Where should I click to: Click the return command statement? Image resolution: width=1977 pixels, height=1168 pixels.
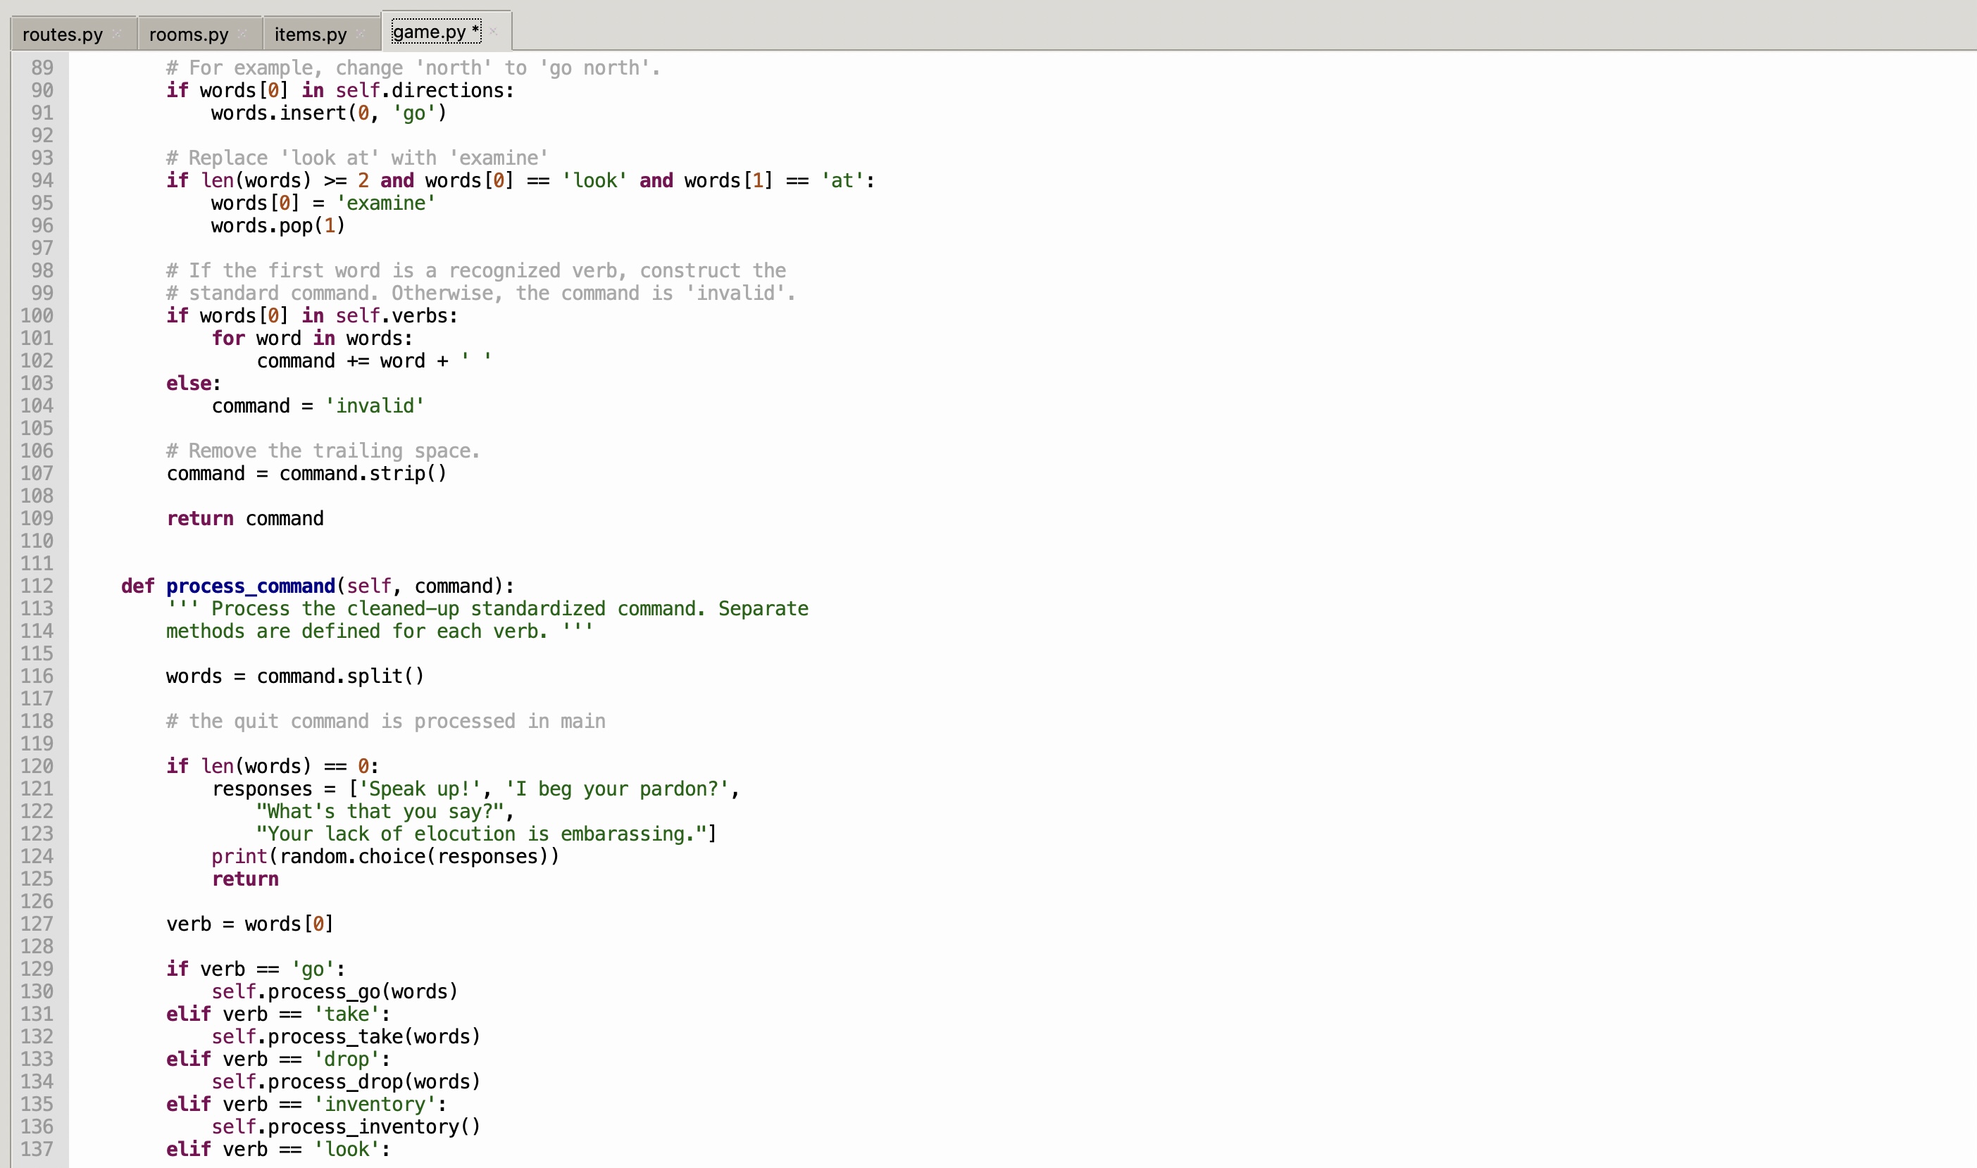244,518
